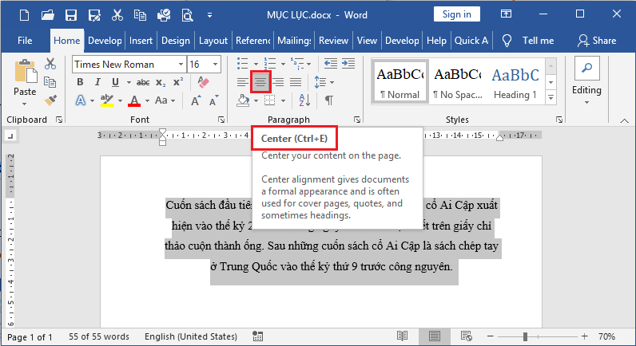Toggle show paragraph marks (¶)

[x=328, y=100]
